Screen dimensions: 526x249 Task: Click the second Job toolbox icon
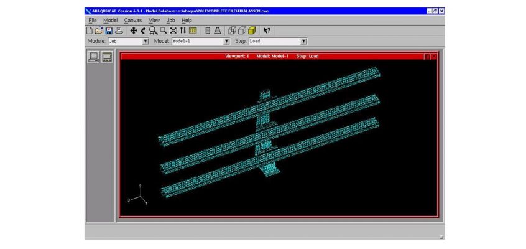[107, 57]
